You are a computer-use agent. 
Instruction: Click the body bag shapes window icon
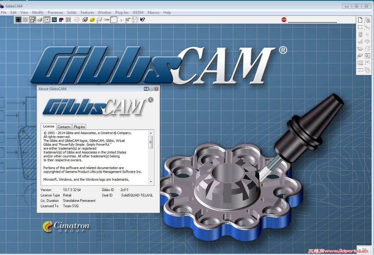pyautogui.click(x=367, y=56)
